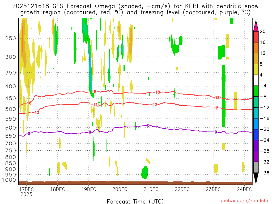Click the 350 pressure level label
The image size is (272, 204).
click(x=11, y=73)
